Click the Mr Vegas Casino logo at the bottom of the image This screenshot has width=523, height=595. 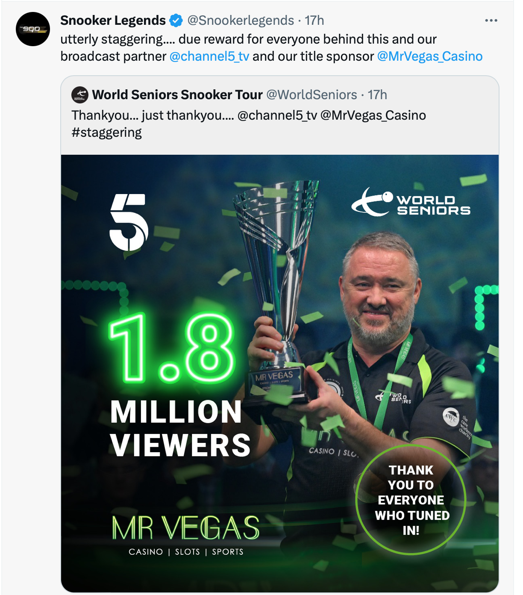click(x=186, y=534)
